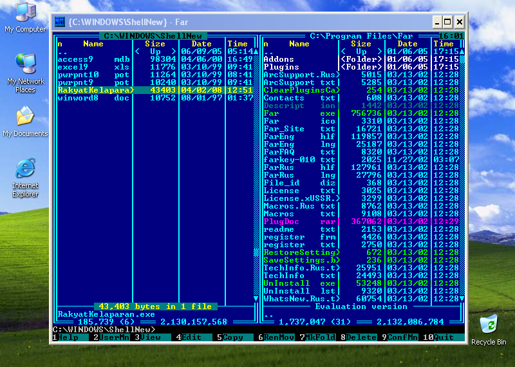Select the Far ico file
Screen dimensions: 515x367
(361, 121)
